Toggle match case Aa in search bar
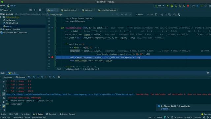This screenshot has height=119, width=211. (122, 14)
